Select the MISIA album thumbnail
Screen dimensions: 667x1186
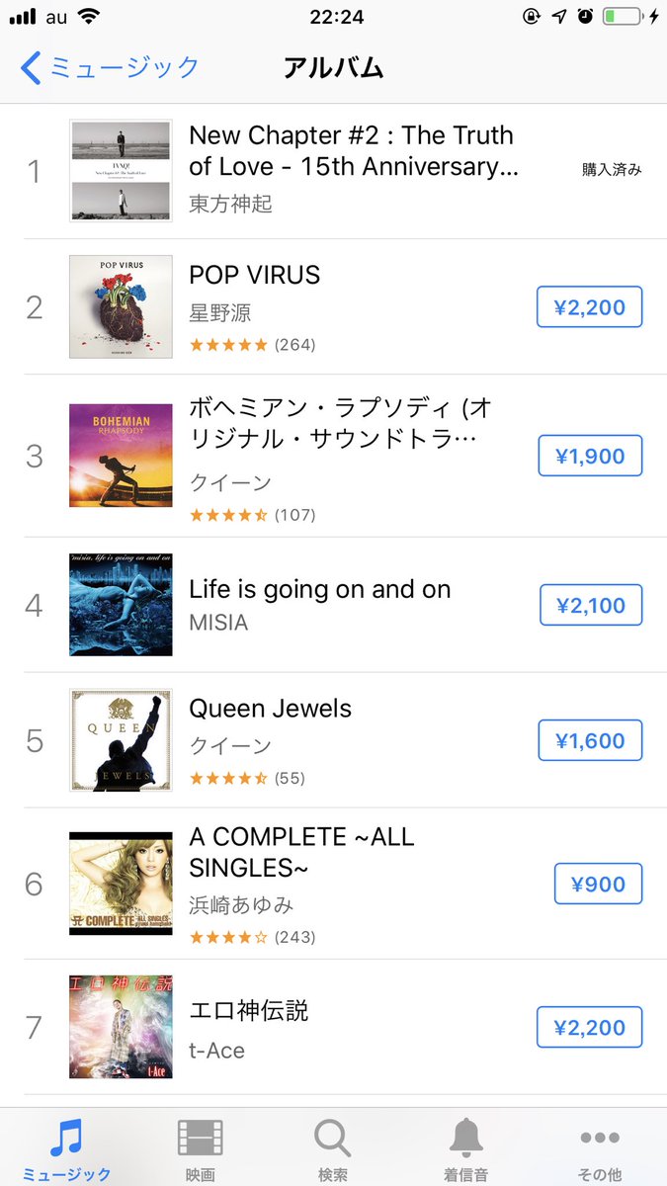(x=121, y=605)
